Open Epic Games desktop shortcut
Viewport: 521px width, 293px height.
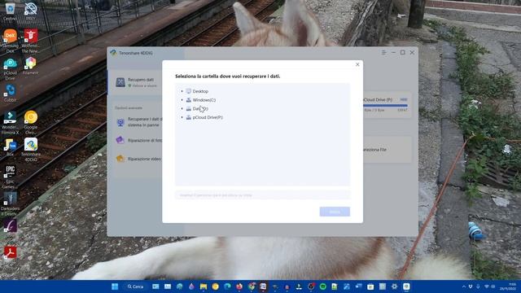coord(10,177)
